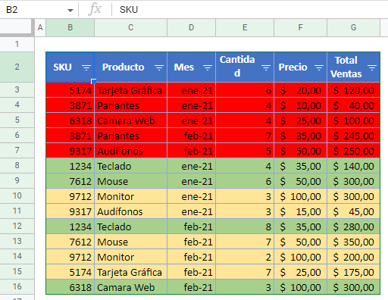The image size is (388, 300).
Task: Select Camara Web cell in row 16
Action: coord(130,287)
